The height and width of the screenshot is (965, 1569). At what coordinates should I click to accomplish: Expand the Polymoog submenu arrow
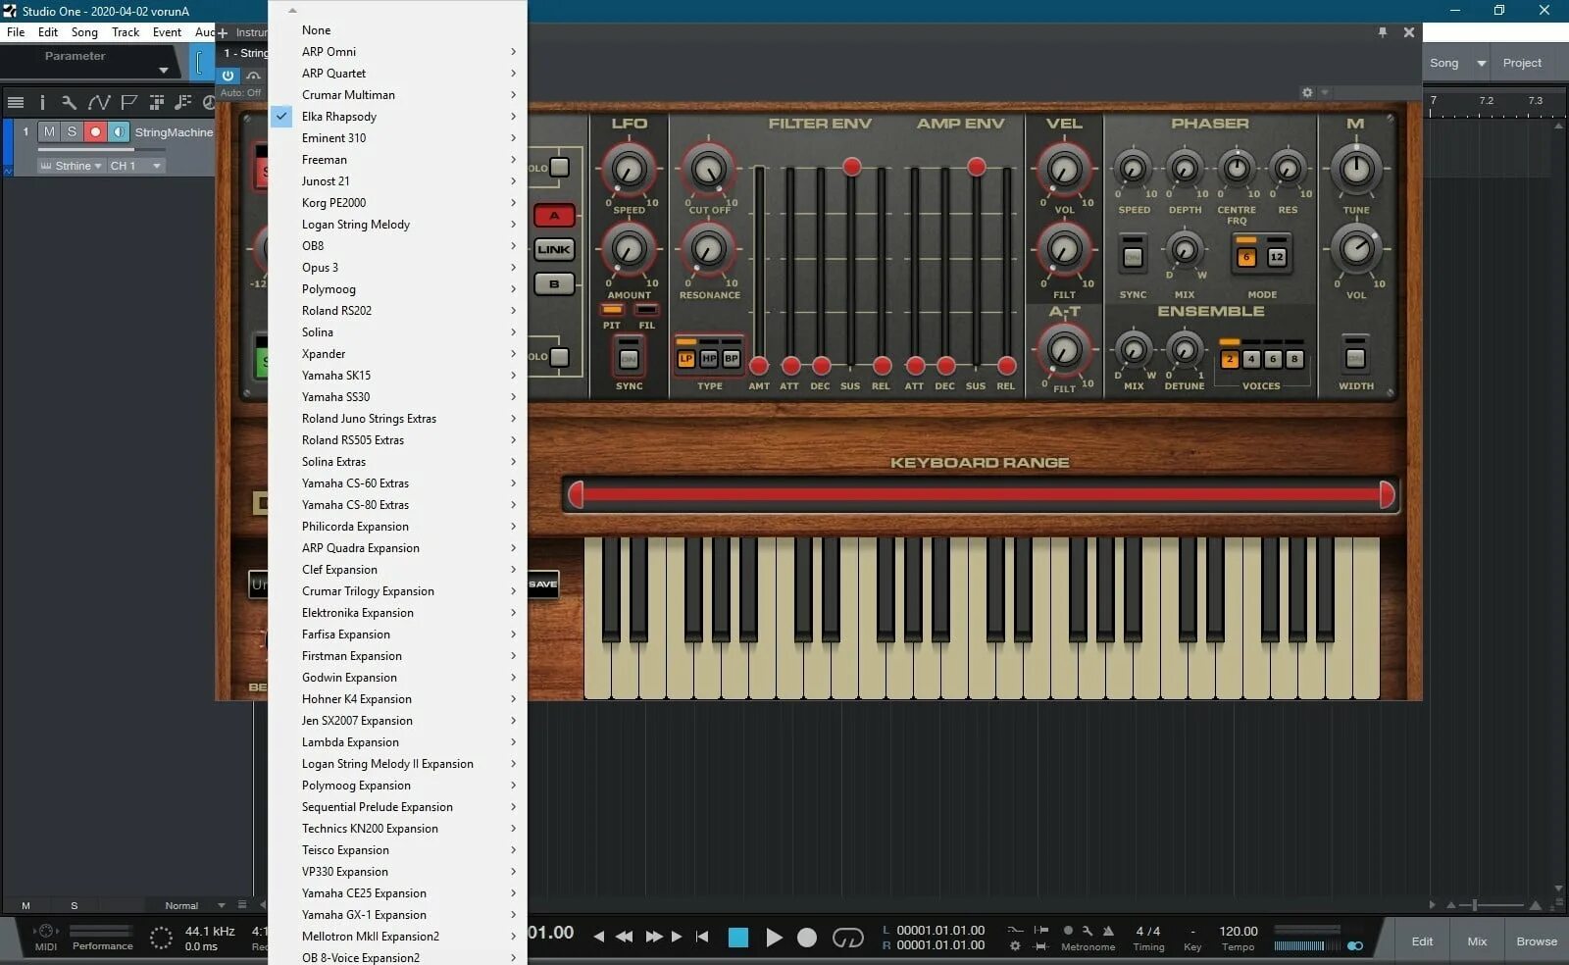coord(513,289)
